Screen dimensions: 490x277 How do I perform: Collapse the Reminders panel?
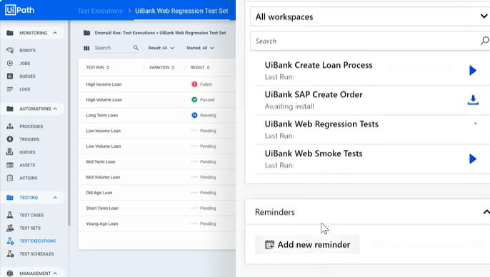coord(486,212)
